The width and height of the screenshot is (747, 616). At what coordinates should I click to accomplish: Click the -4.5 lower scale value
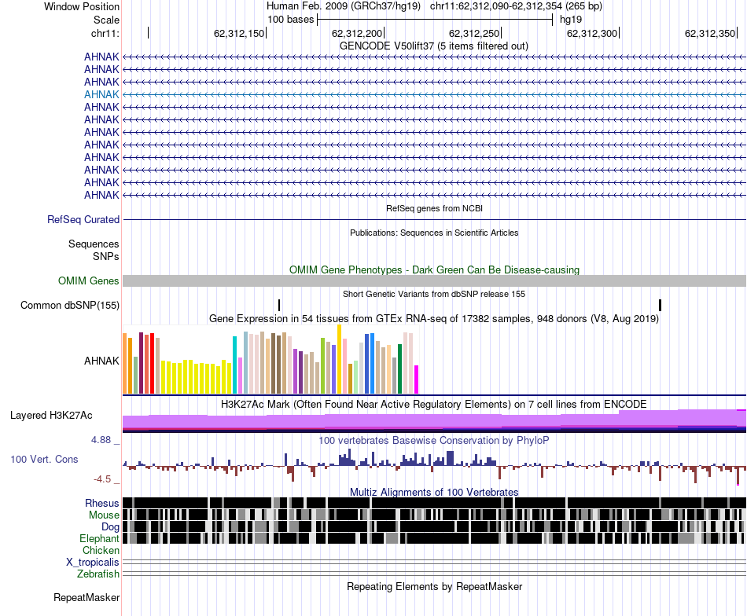pos(102,479)
